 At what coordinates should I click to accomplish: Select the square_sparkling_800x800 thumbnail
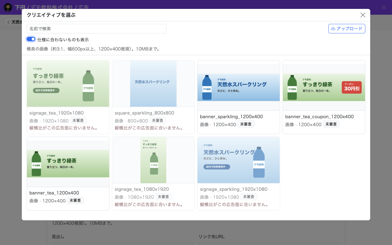(x=153, y=84)
